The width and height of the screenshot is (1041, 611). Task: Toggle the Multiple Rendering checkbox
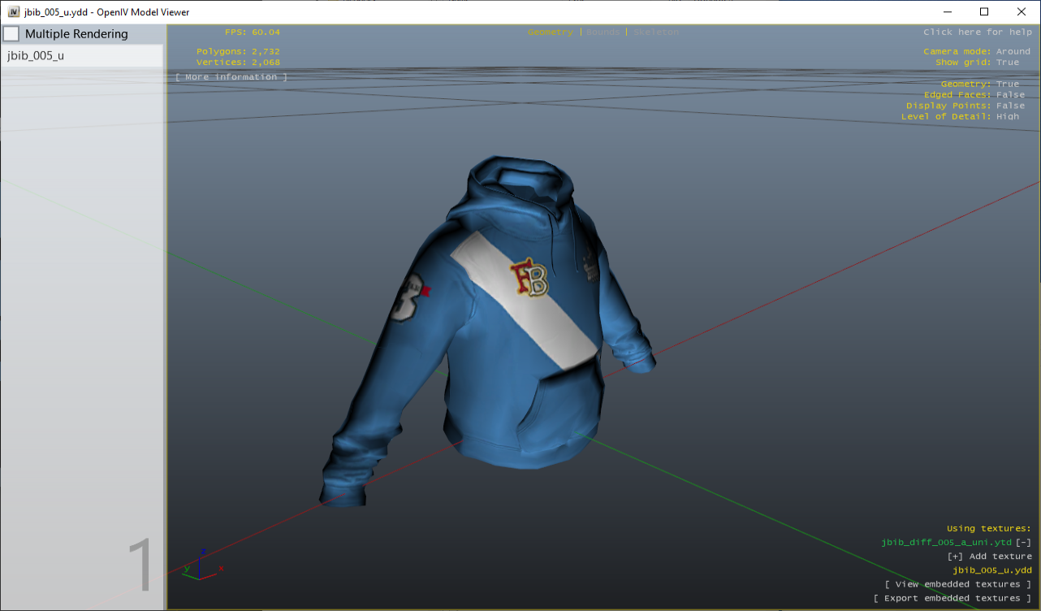coord(11,33)
